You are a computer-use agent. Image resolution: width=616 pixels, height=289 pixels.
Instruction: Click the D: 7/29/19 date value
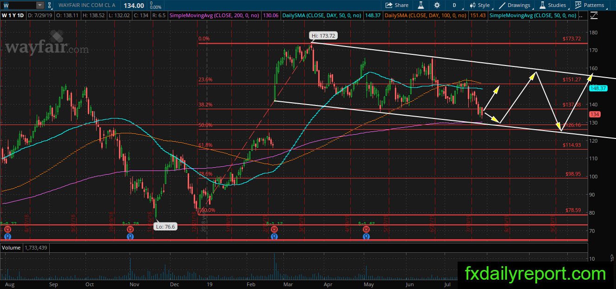40,15
